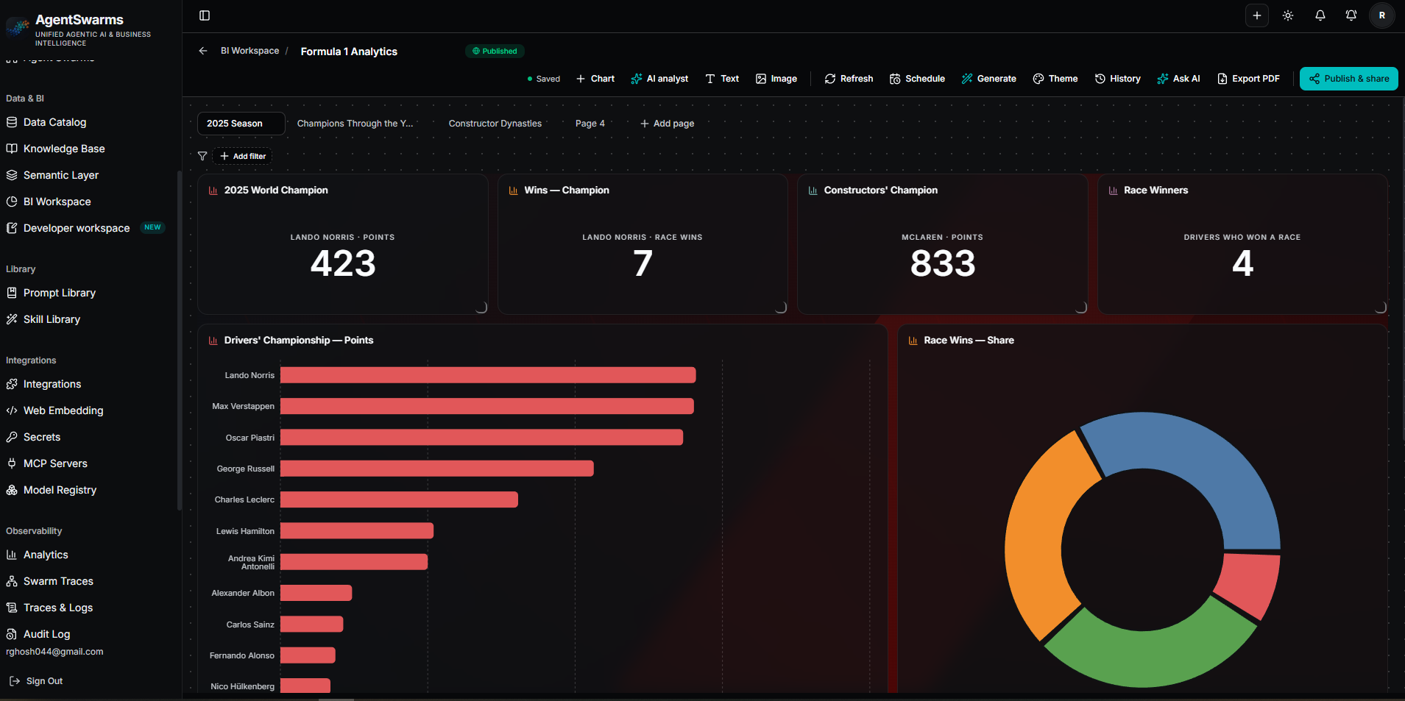Click chart icon on Race Wins — Share card
The image size is (1405, 701).
click(913, 341)
